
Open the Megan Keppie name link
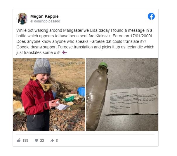pos(44,16)
